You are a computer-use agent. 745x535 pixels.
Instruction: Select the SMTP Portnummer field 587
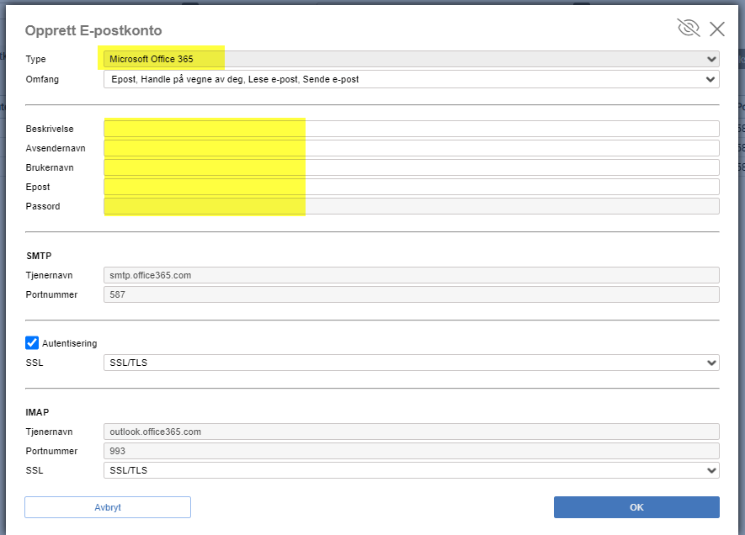412,294
